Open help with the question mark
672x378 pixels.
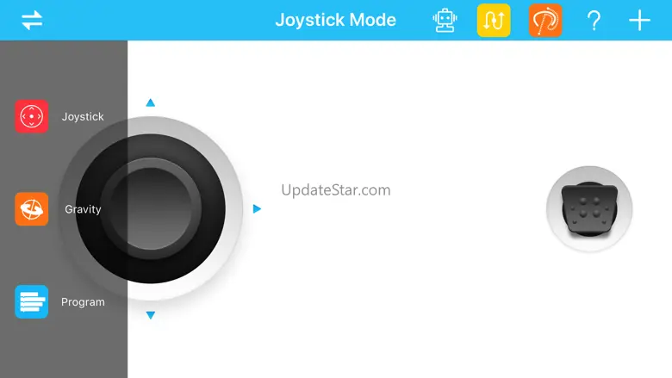594,21
